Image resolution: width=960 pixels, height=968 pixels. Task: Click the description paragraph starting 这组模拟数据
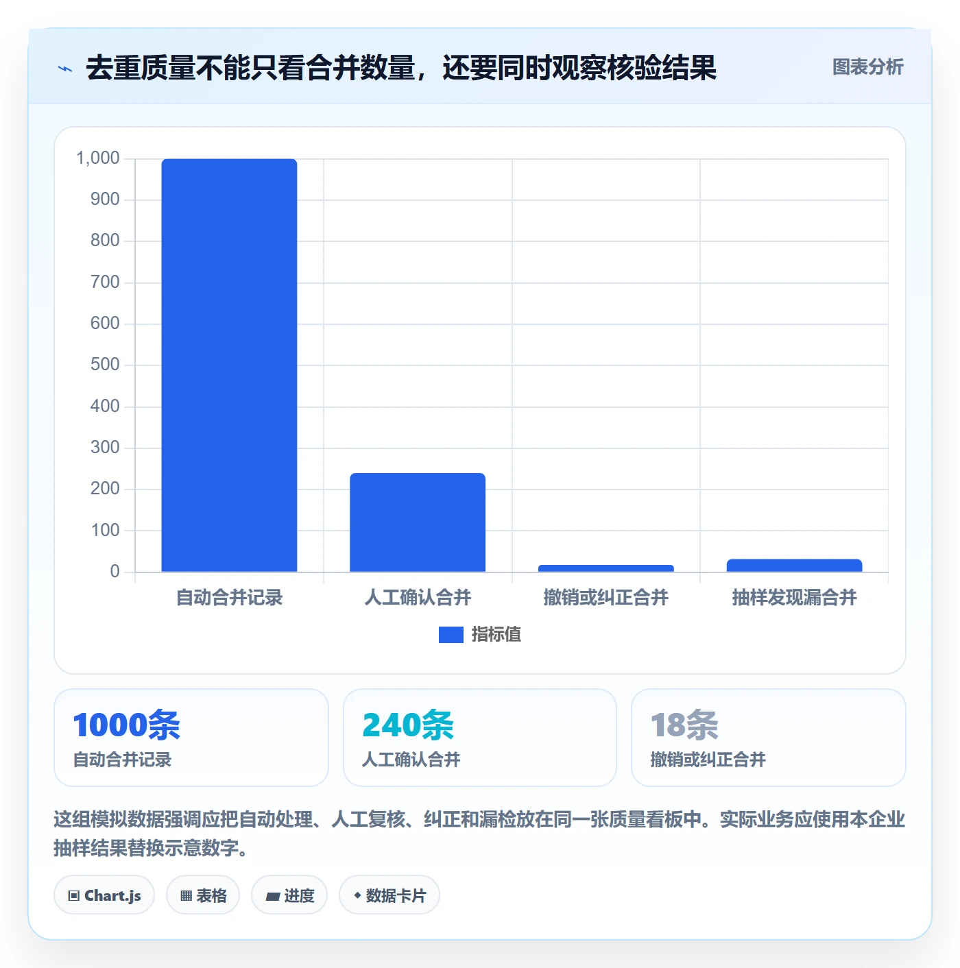(479, 833)
